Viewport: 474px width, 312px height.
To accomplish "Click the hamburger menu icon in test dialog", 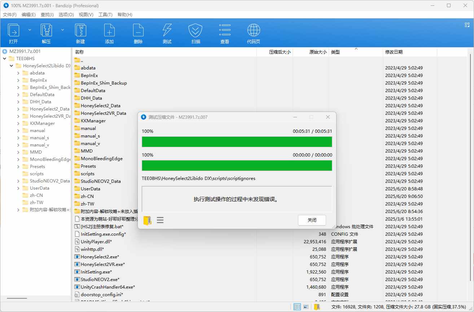I will [160, 220].
